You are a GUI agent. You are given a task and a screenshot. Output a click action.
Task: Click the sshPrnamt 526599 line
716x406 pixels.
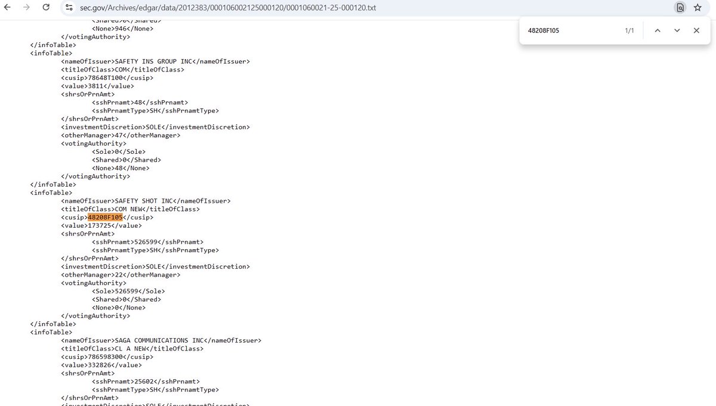(147, 242)
